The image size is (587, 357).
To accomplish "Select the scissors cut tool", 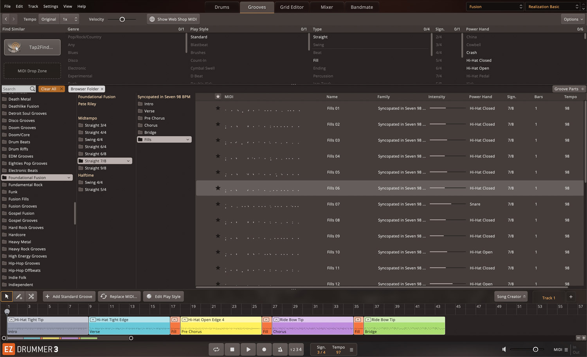I will 31,297.
